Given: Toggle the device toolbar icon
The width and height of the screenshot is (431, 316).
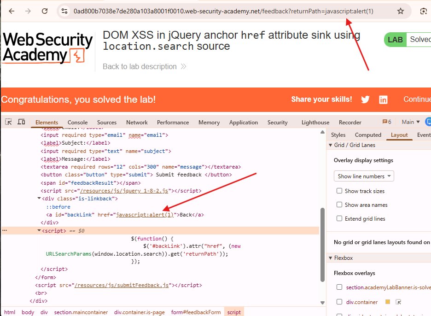Looking at the screenshot, I should (x=21, y=122).
